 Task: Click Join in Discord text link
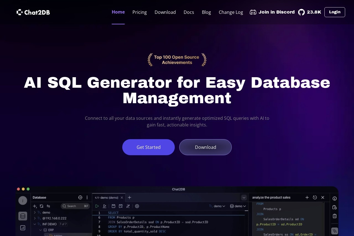pyautogui.click(x=277, y=12)
